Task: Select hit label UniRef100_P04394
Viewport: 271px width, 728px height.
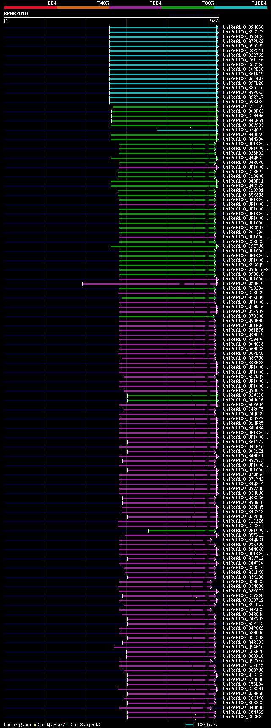Action: 243,232
